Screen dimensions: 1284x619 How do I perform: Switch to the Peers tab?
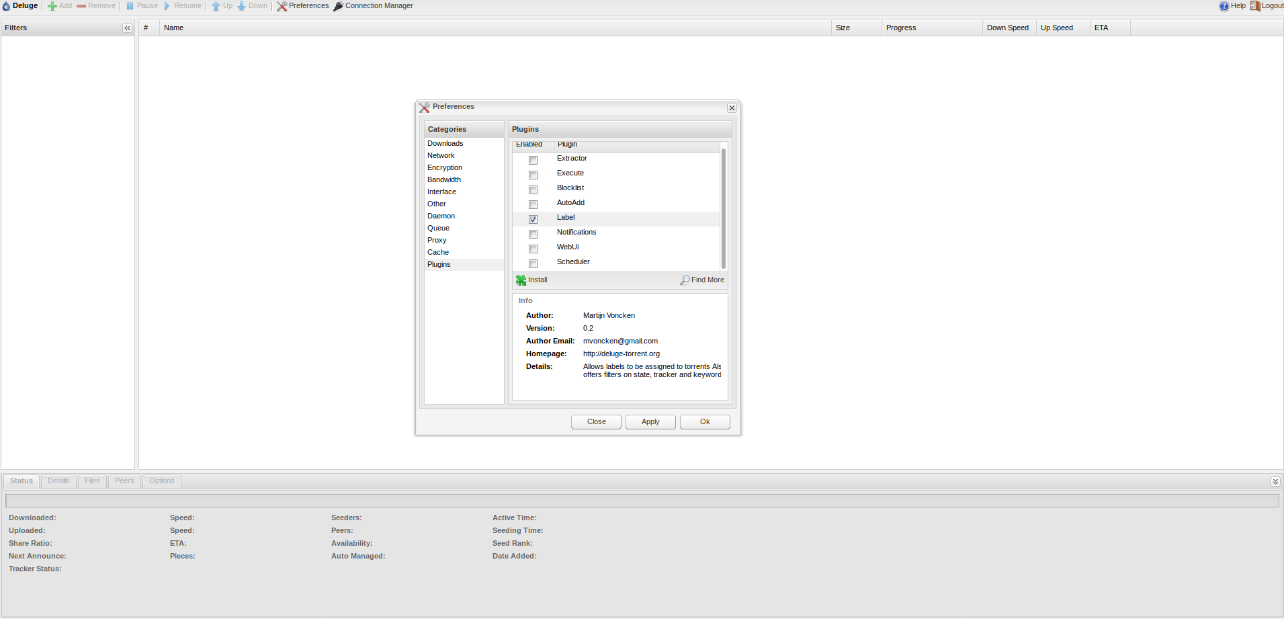click(124, 481)
